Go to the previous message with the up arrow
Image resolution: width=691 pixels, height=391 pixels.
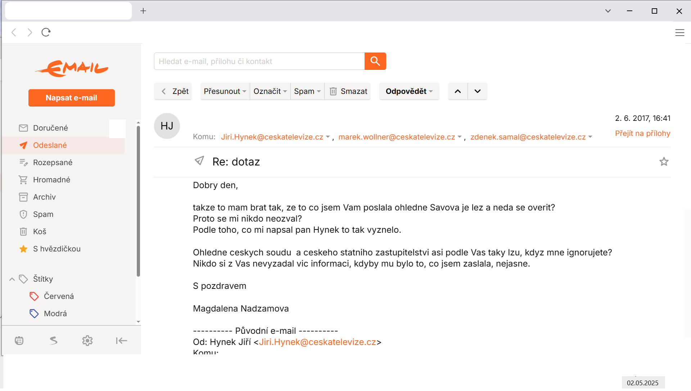(458, 91)
